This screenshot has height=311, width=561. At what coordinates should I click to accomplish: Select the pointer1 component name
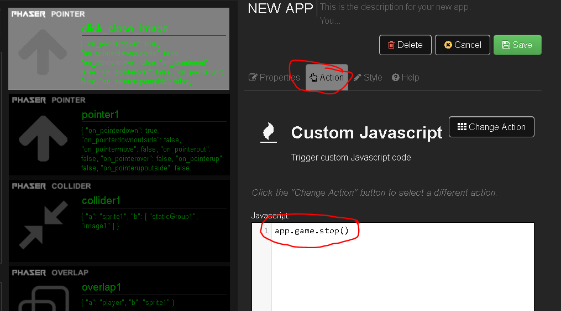100,115
